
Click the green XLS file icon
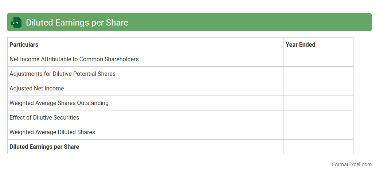tap(16, 22)
